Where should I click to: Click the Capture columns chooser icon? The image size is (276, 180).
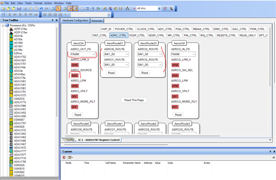click(70, 157)
